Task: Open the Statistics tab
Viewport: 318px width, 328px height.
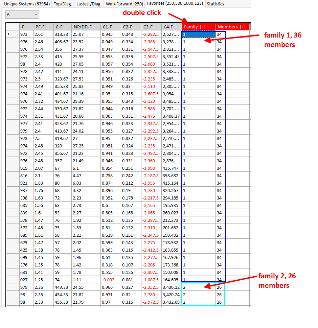Action: click(x=215, y=4)
